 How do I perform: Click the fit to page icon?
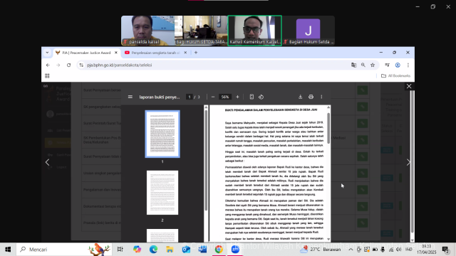pyautogui.click(x=252, y=97)
